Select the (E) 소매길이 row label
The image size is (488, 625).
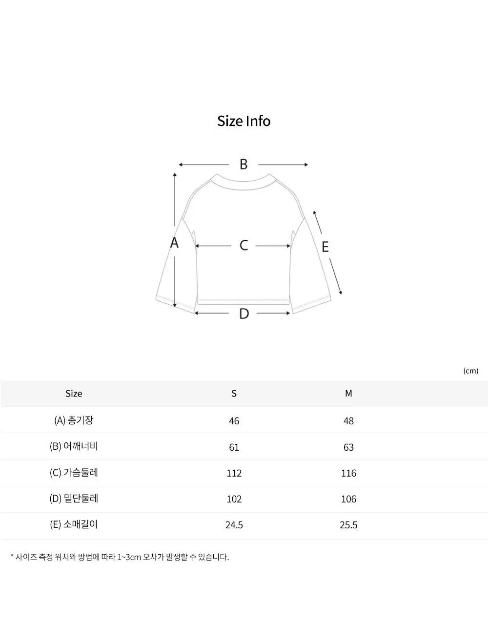click(74, 524)
